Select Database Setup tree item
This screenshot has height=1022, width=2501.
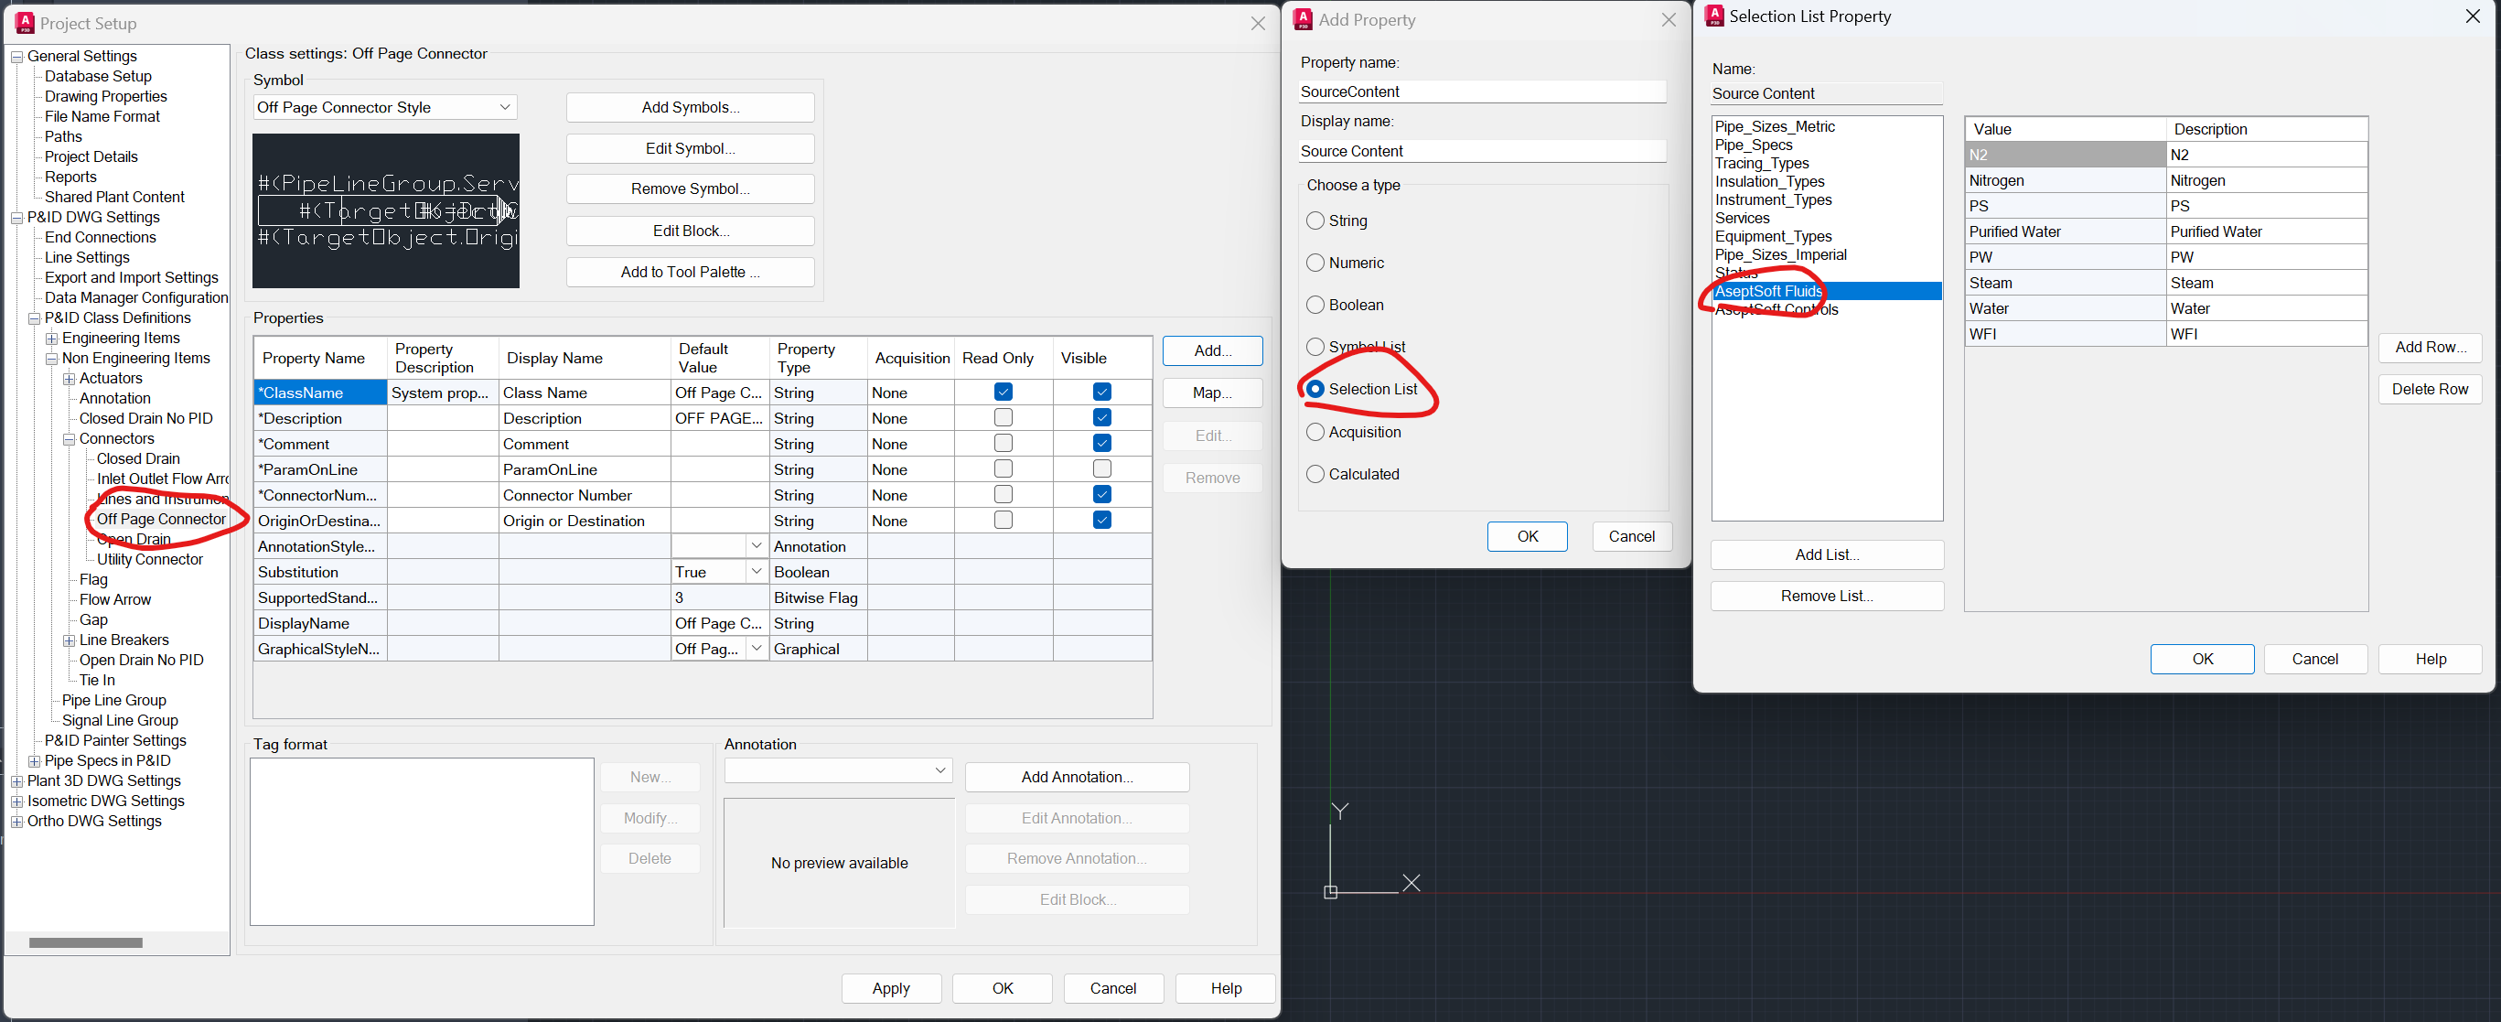coord(98,77)
